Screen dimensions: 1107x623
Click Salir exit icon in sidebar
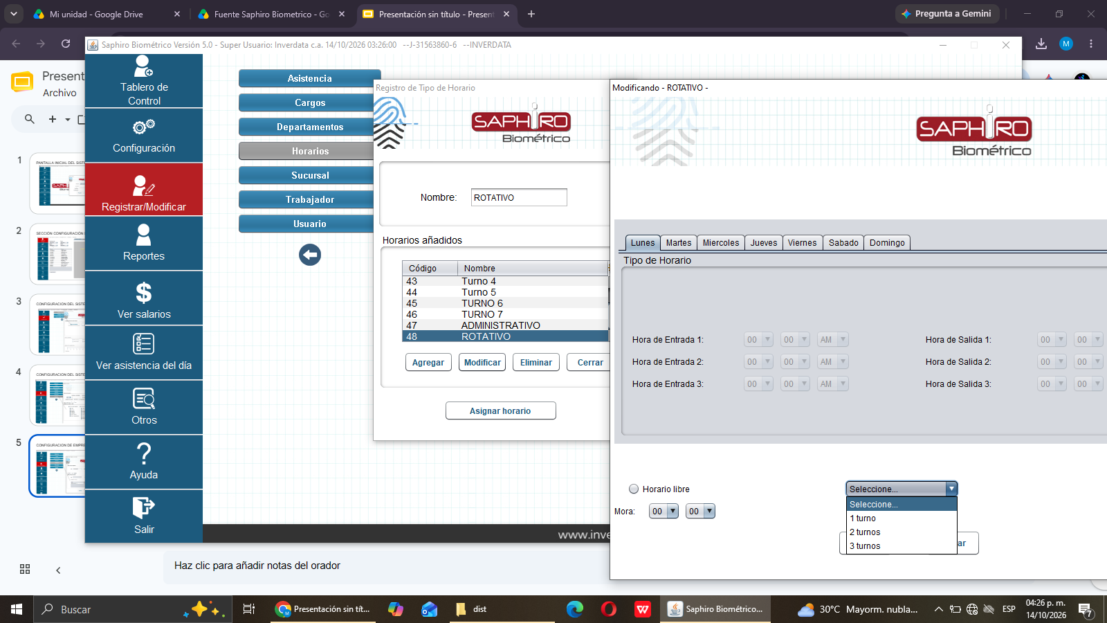[x=144, y=508]
